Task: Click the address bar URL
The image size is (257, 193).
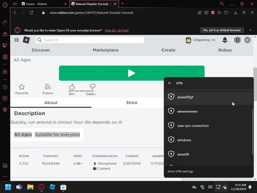Action: pyautogui.click(x=91, y=13)
